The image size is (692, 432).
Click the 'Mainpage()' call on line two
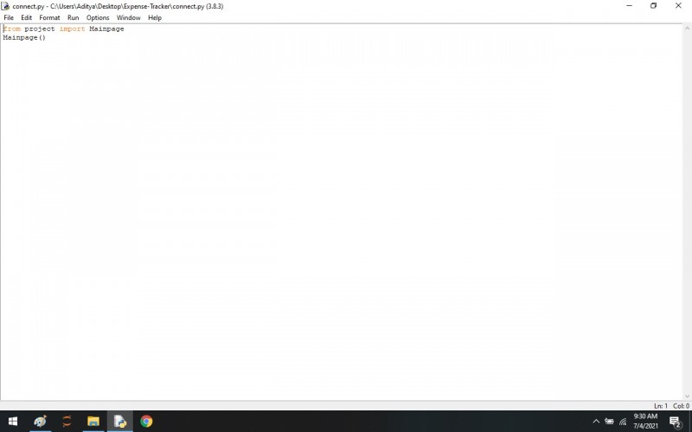pyautogui.click(x=24, y=38)
